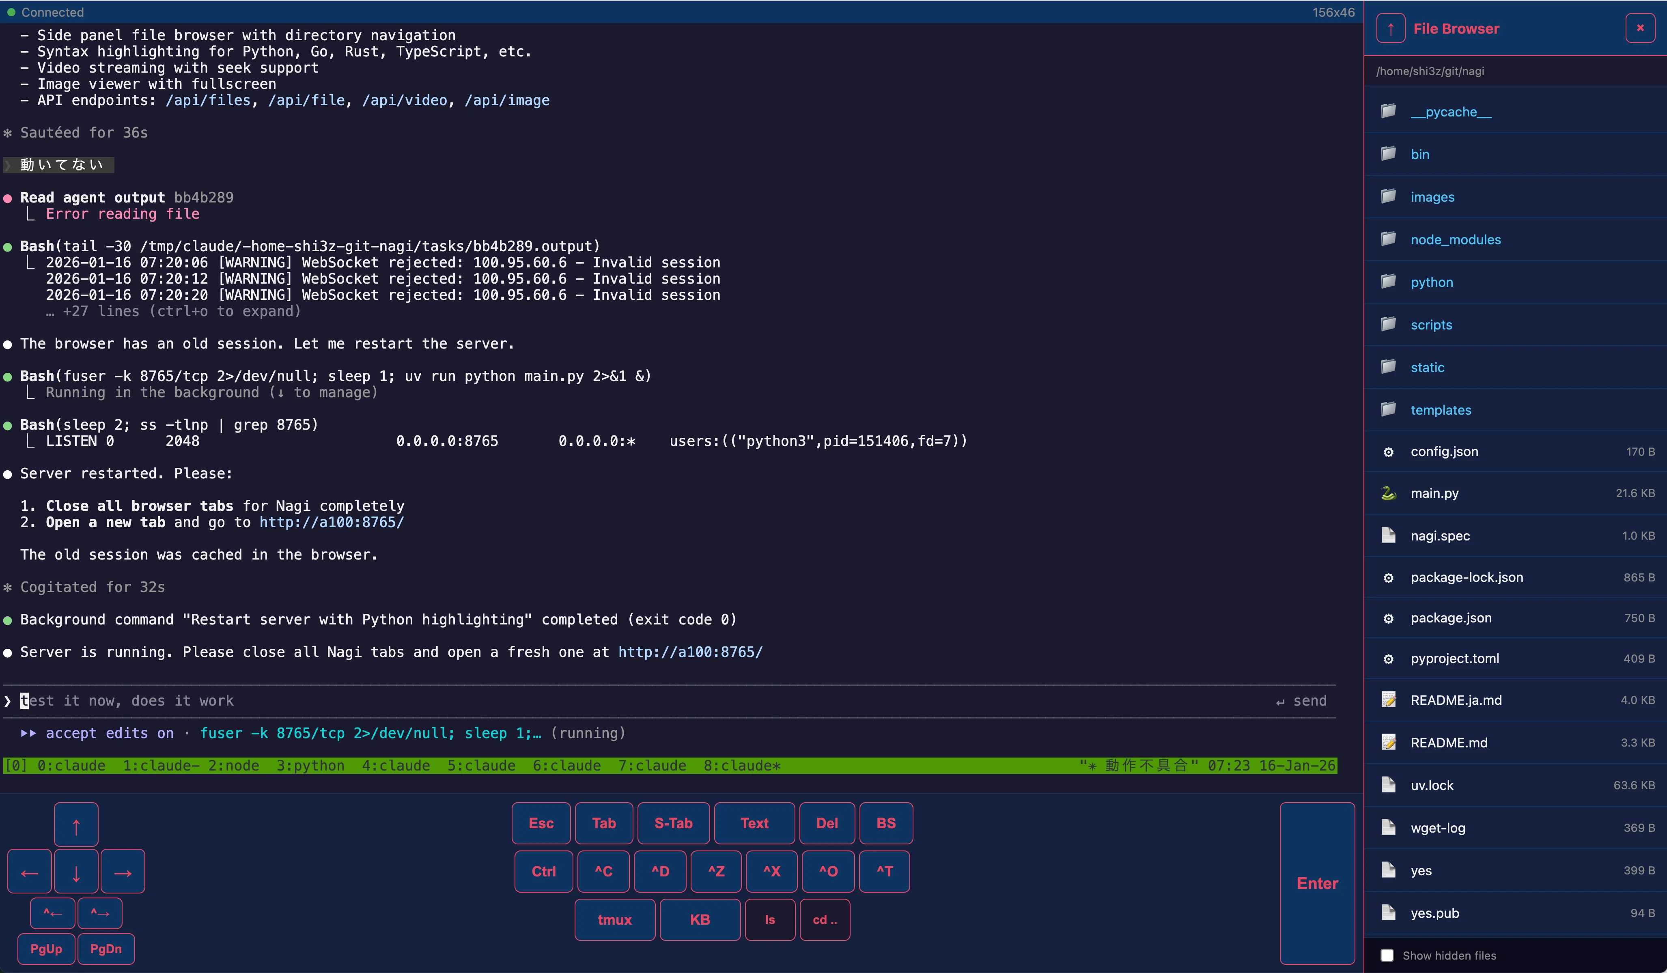The width and height of the screenshot is (1667, 973).
Task: Select tmux window 8:claude
Action: [742, 766]
